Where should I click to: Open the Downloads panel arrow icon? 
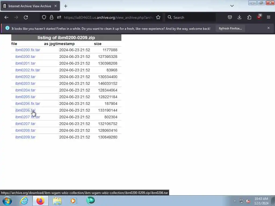[239, 17]
